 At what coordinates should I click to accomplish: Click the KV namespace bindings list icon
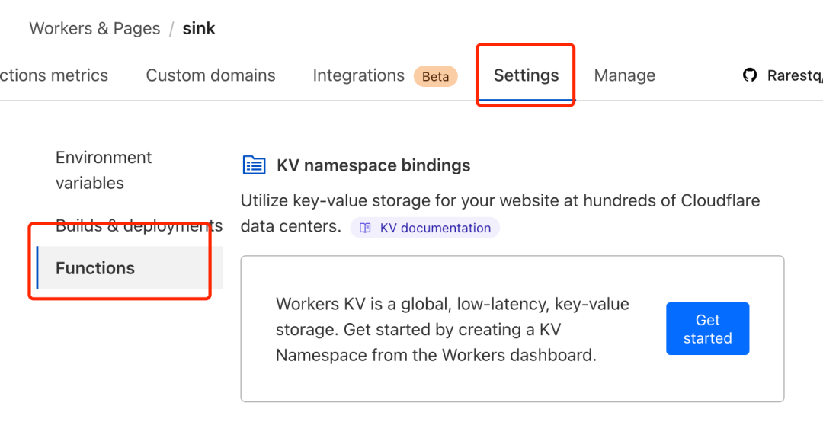tap(254, 165)
